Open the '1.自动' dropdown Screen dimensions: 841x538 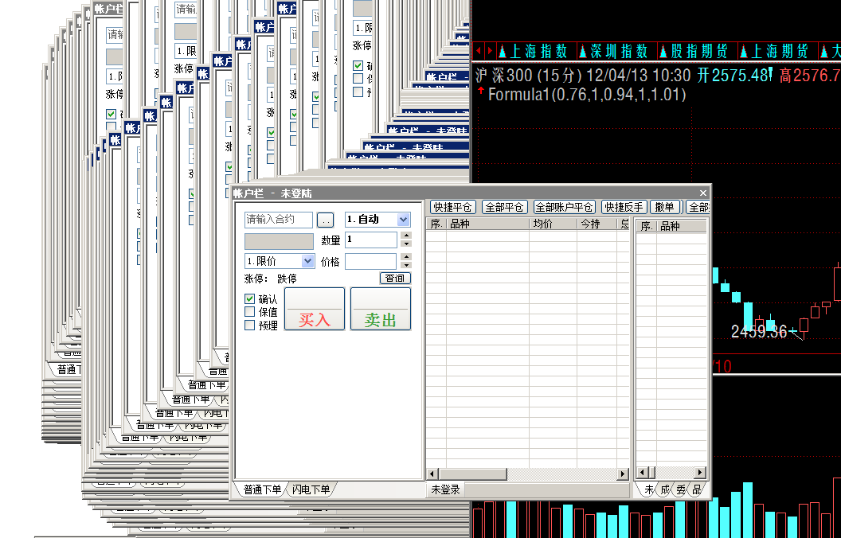pyautogui.click(x=403, y=220)
